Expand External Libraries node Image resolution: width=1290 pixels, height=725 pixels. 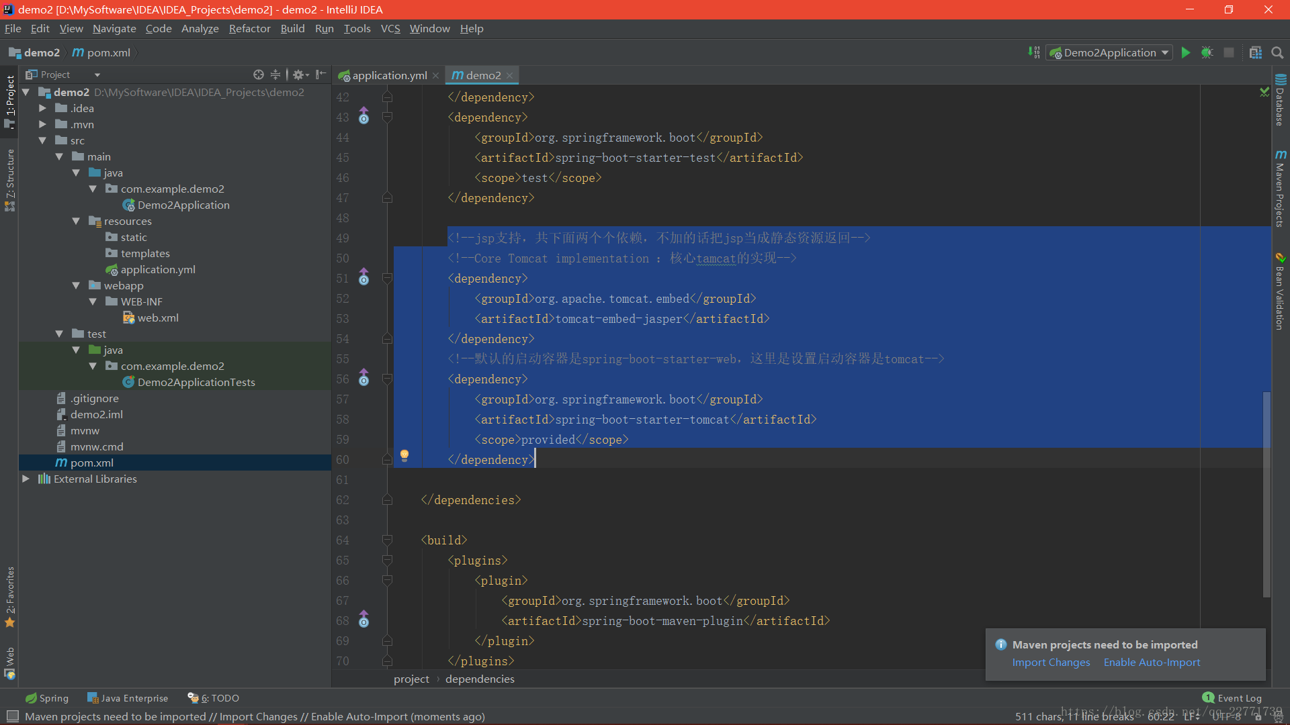[26, 479]
